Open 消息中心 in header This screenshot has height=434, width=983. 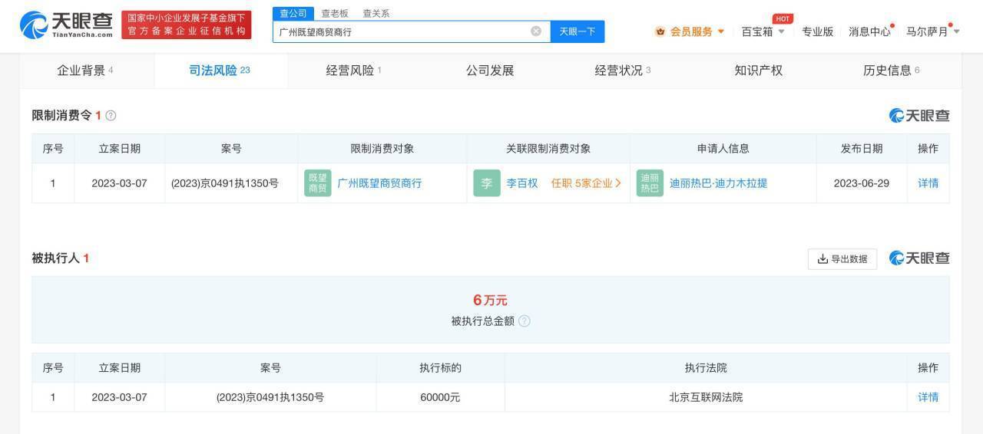point(869,31)
